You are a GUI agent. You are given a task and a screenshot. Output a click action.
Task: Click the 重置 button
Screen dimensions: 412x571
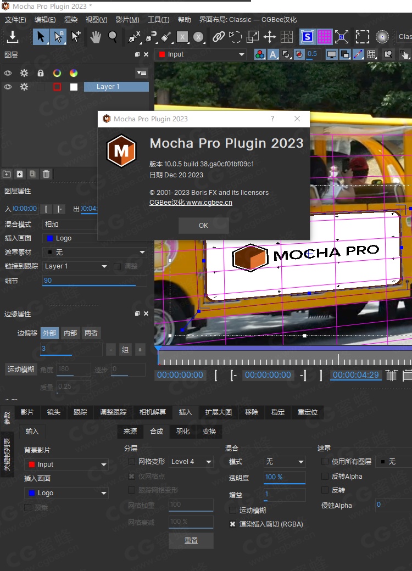pos(191,540)
